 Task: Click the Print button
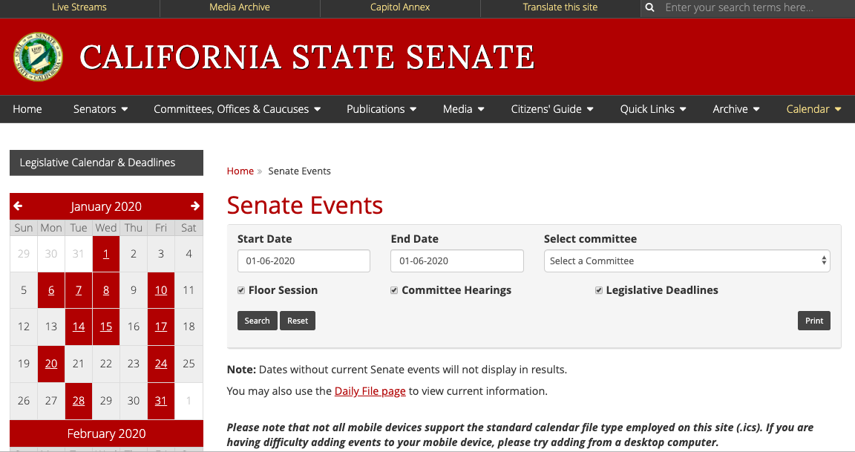tap(814, 321)
